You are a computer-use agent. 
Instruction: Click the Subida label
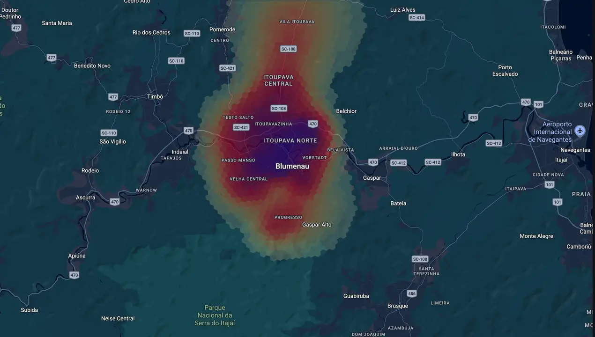coord(29,310)
